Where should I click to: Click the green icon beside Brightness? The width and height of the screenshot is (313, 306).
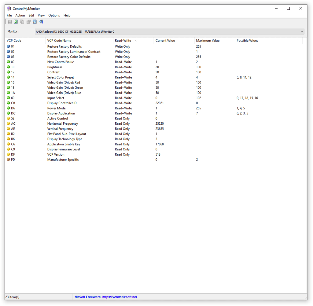(x=8, y=67)
